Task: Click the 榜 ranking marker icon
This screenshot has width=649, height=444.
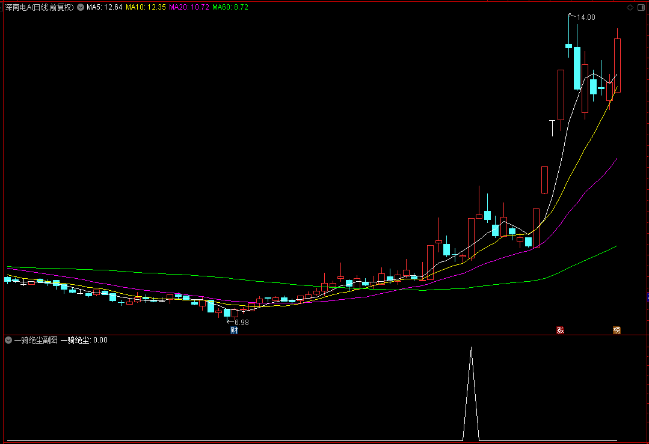Action: [x=617, y=330]
